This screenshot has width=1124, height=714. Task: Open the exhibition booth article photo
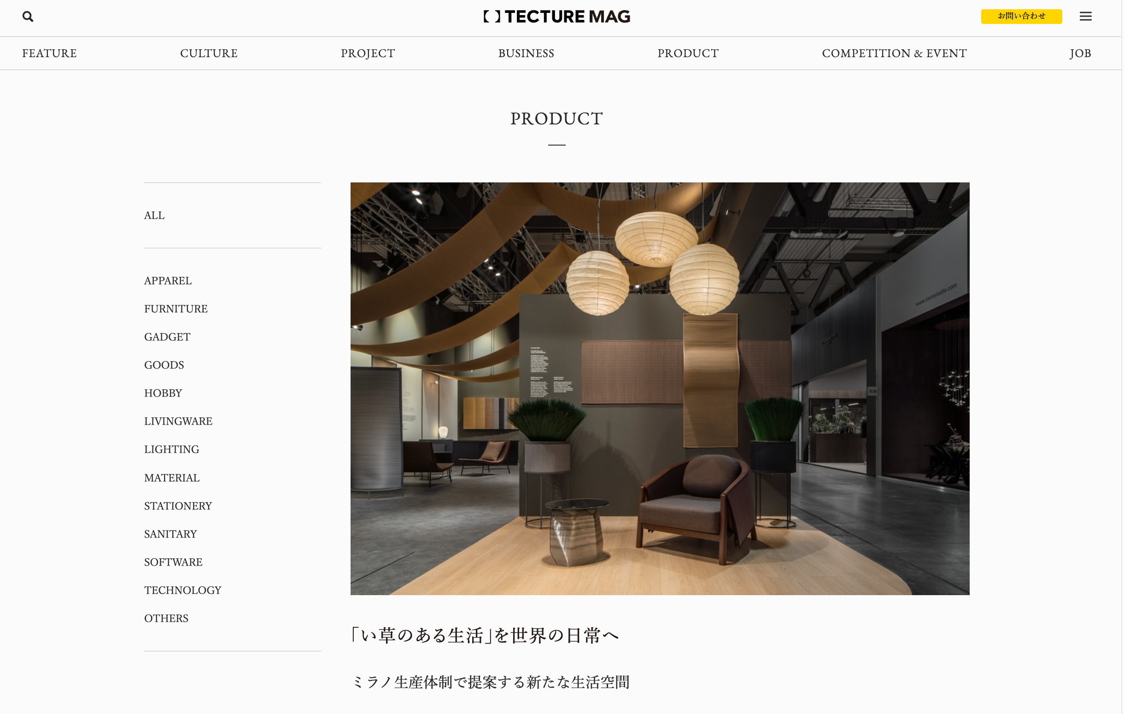[x=660, y=388]
